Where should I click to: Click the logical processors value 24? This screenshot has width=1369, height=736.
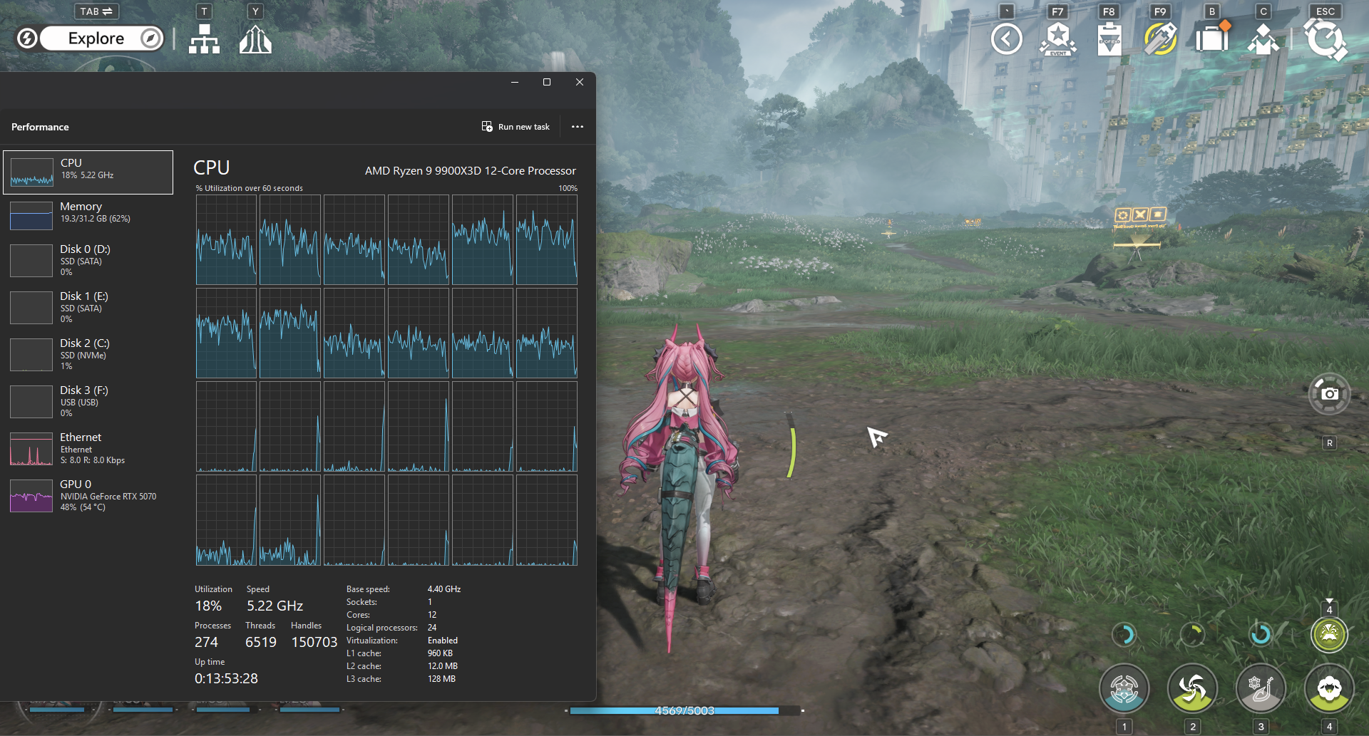432,628
